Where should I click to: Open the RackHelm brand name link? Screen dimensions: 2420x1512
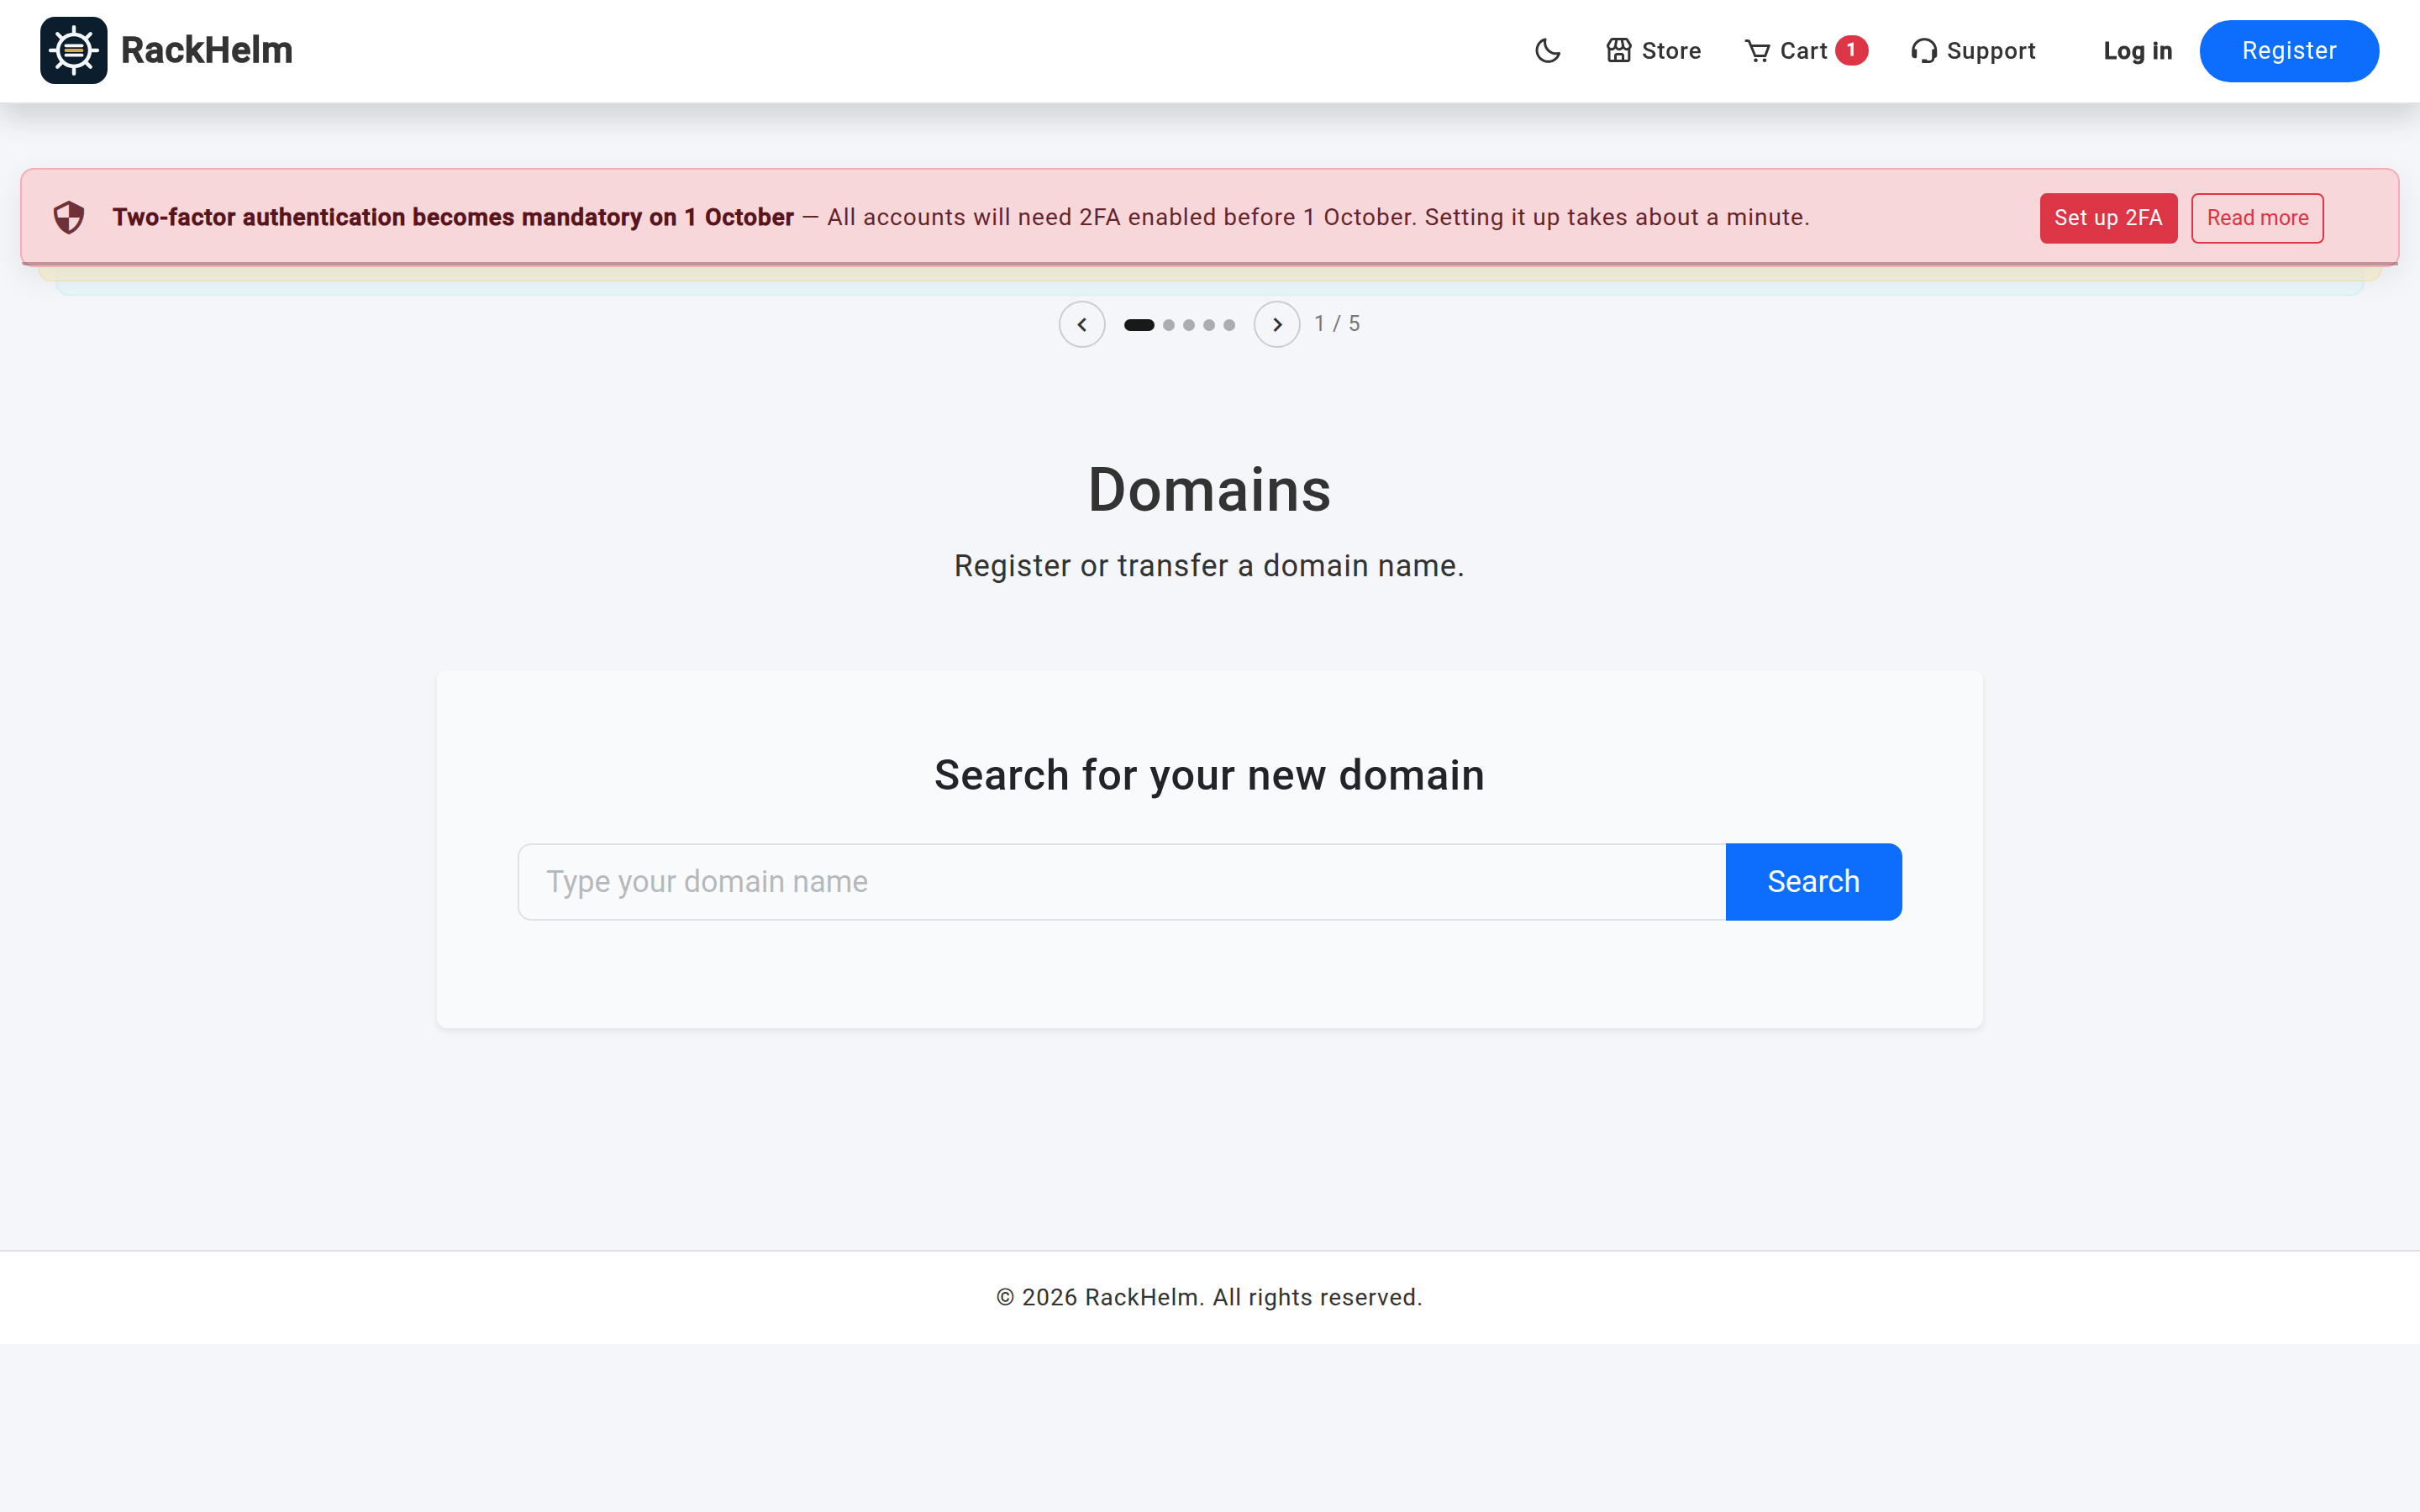[x=206, y=50]
